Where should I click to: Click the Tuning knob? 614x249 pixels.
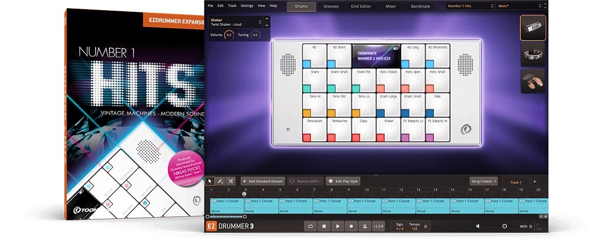click(255, 35)
